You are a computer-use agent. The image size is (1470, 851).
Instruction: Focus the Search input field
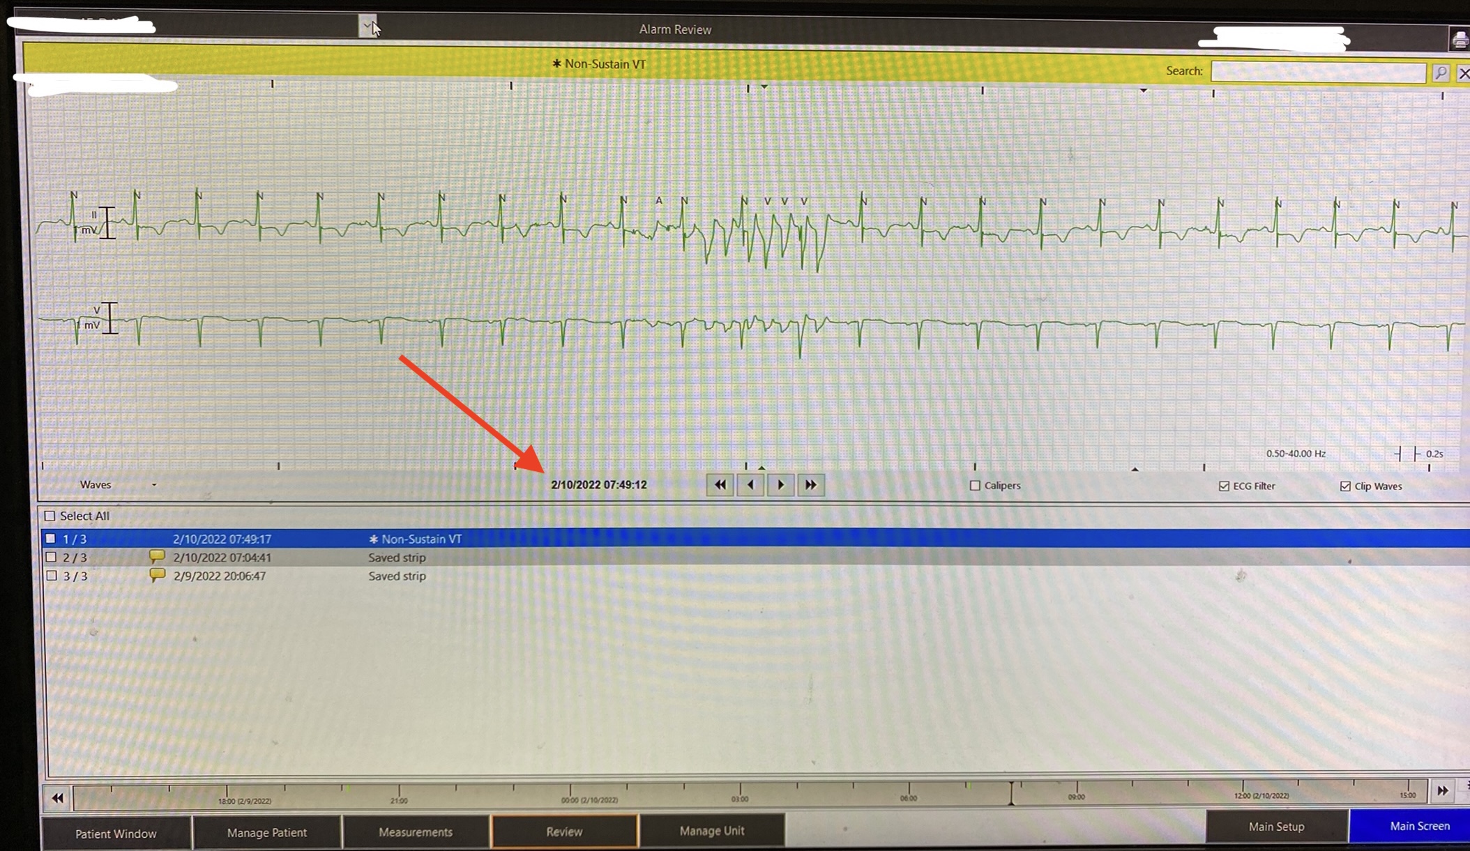tap(1319, 72)
